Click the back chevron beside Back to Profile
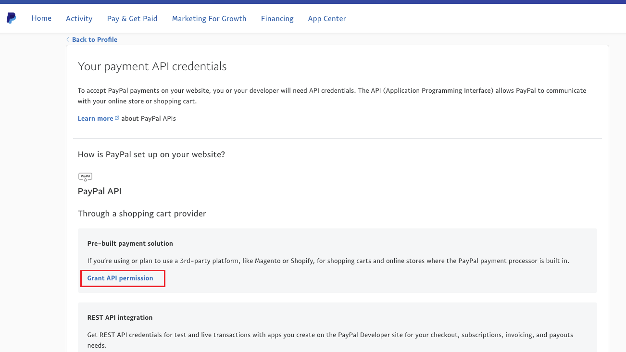626x352 pixels. coord(68,39)
